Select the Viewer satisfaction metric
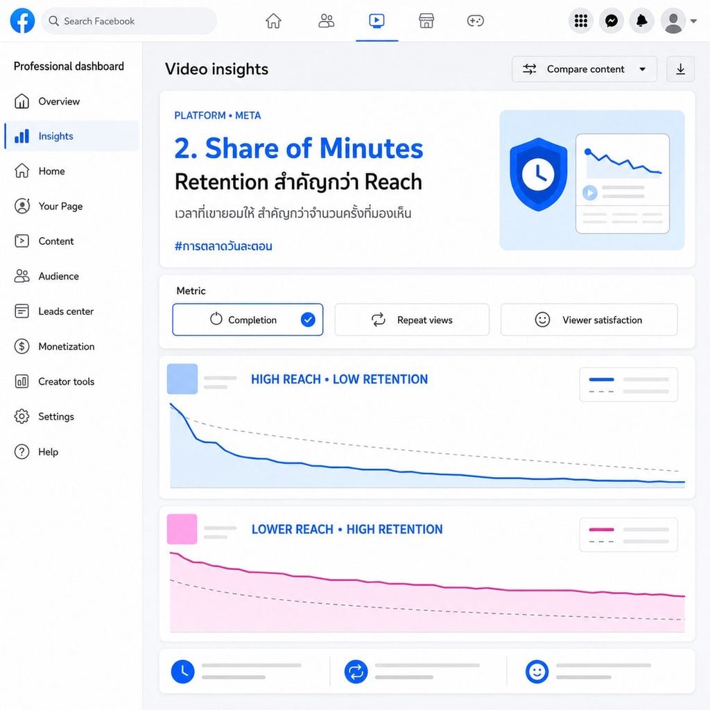The height and width of the screenshot is (710, 710). tap(589, 320)
